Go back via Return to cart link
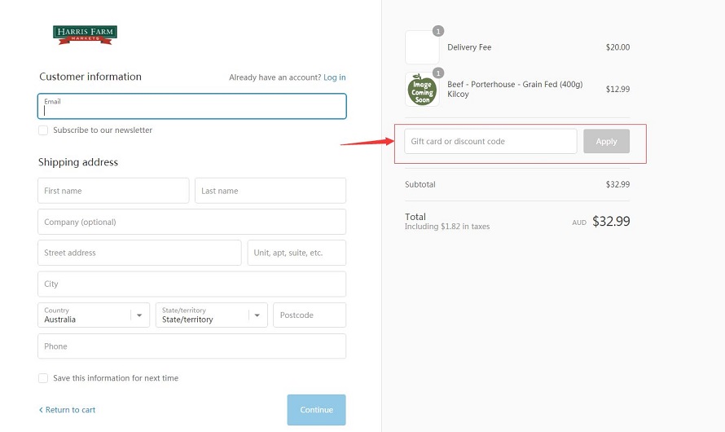This screenshot has height=432, width=725. point(67,410)
